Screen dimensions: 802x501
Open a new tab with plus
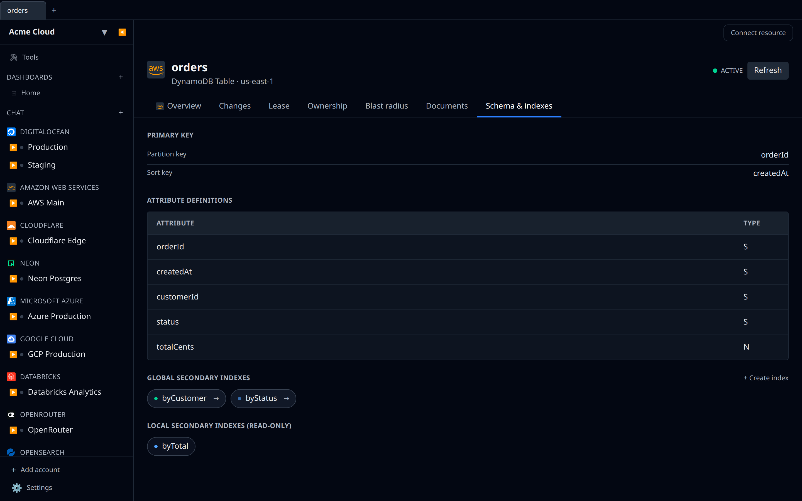pos(54,10)
